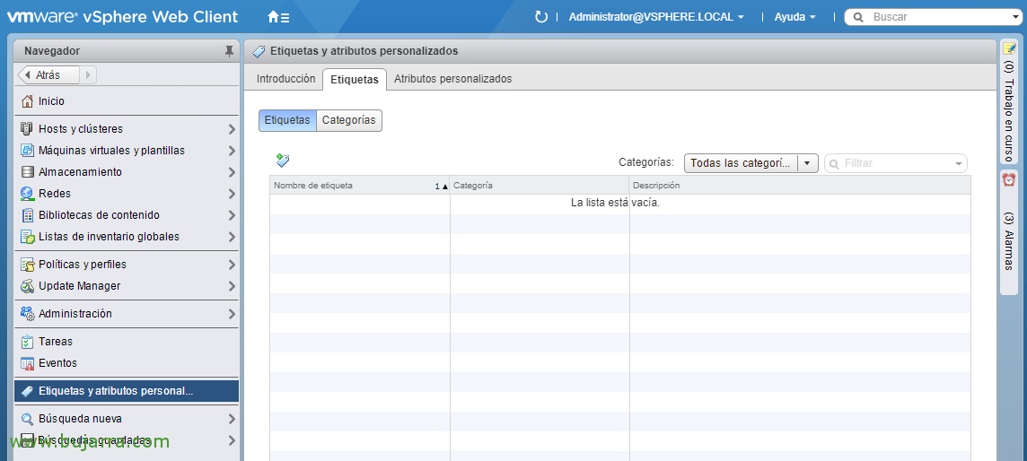Viewport: 1027px width, 461px height.
Task: Click the new tag icon above table
Action: (283, 161)
